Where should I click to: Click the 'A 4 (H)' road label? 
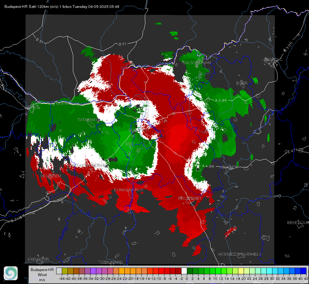point(208,166)
